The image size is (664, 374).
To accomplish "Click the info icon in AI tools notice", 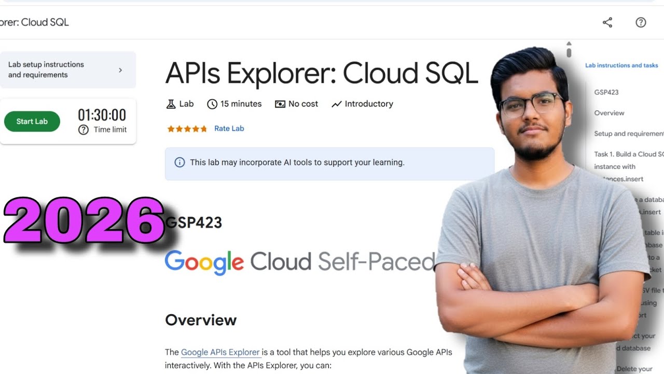I will 179,163.
